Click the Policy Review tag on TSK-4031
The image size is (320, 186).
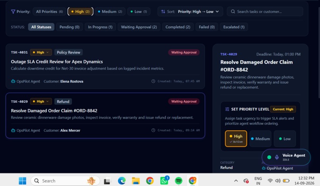[69, 52]
